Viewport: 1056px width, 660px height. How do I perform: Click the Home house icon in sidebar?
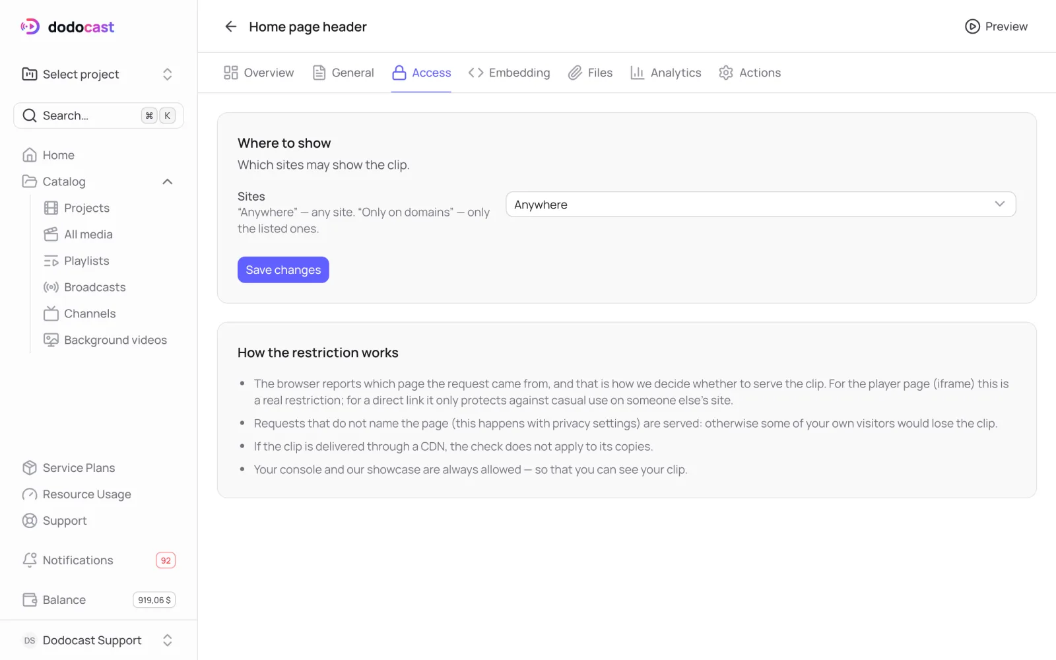click(30, 155)
